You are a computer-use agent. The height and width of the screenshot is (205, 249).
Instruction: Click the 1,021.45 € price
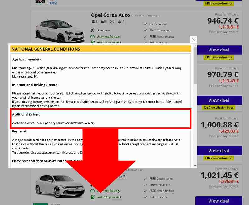[220, 175]
